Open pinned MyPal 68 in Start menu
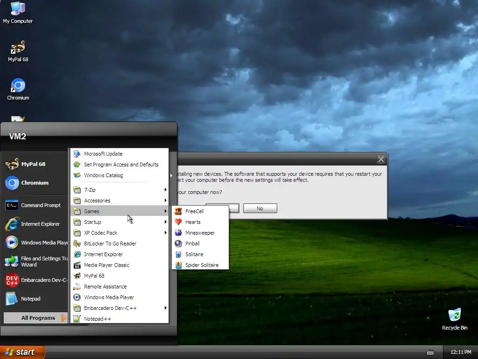Screen dimensions: 478x359 coord(35,164)
